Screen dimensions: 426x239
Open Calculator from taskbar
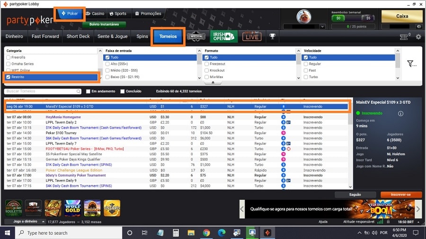176,233
